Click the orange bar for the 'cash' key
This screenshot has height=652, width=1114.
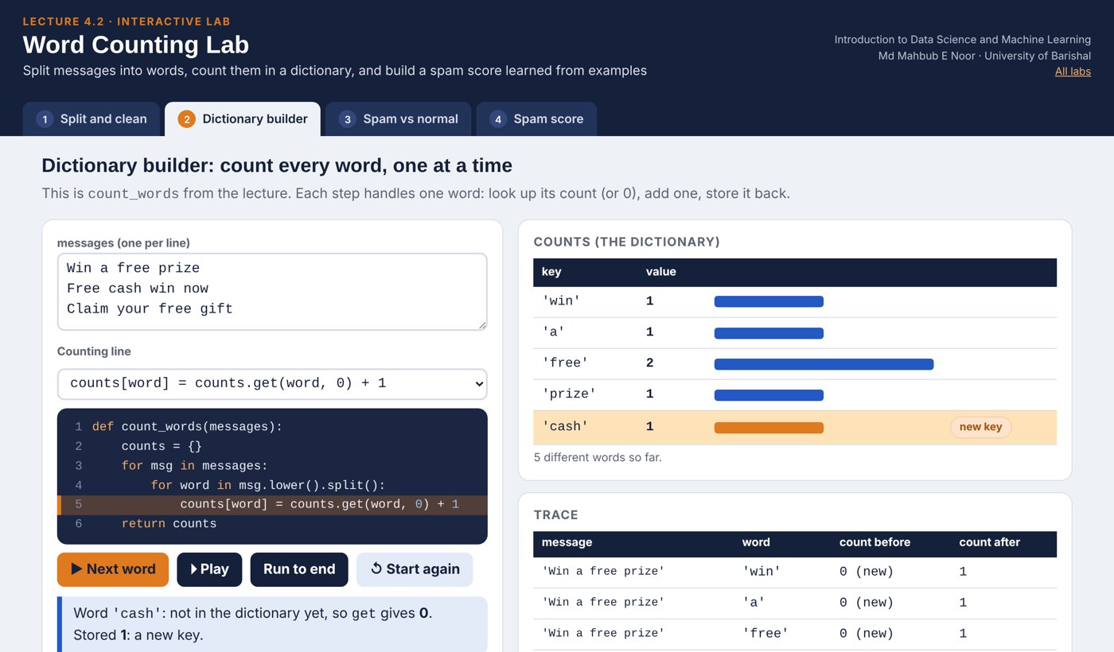coord(769,427)
